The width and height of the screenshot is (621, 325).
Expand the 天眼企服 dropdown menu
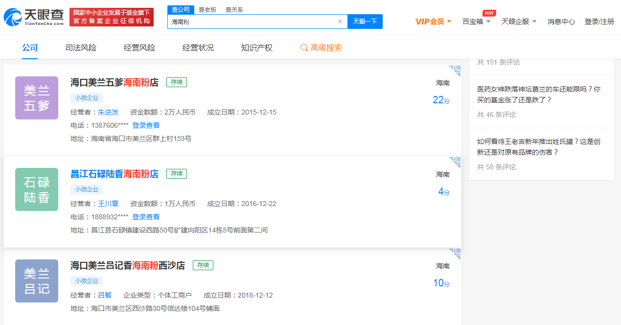519,22
